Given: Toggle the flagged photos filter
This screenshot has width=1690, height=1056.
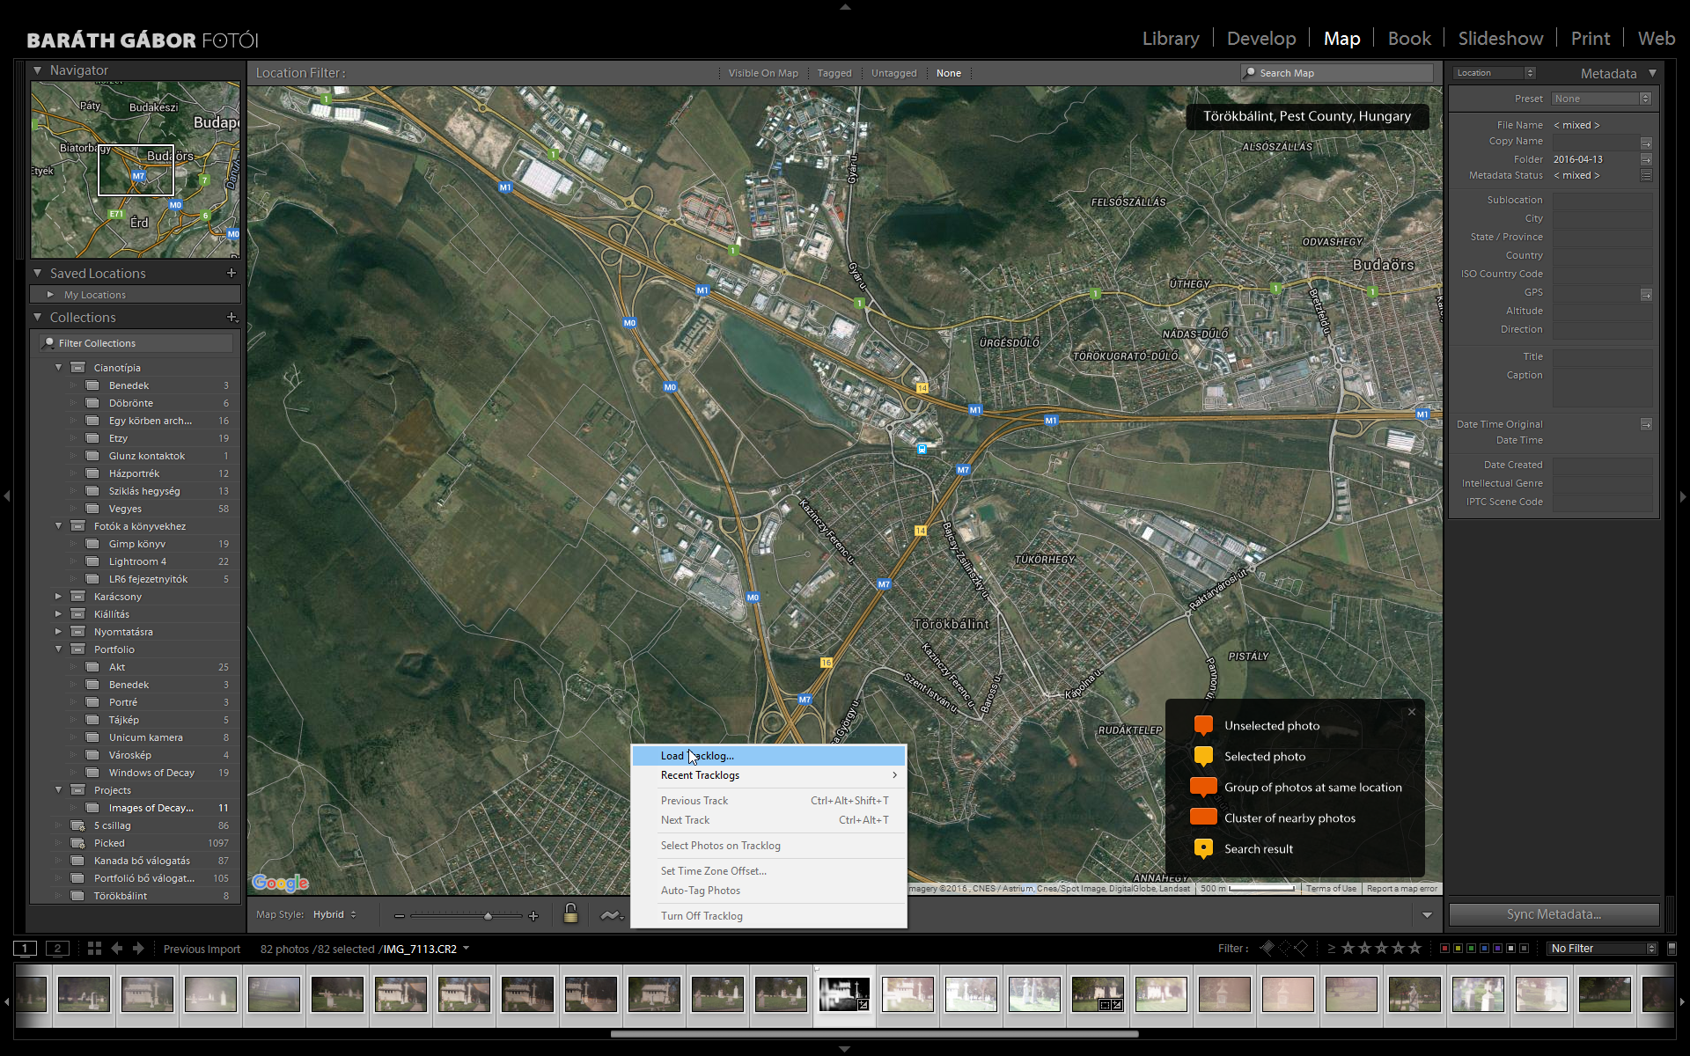Looking at the screenshot, I should click(1267, 948).
